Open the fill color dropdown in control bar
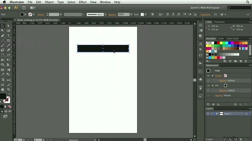Image resolution: width=252 pixels, height=141 pixels. pos(26,14)
